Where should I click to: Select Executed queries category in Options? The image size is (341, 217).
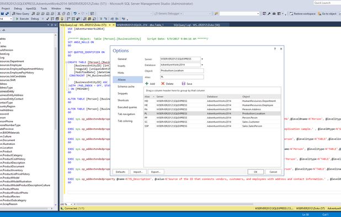[x=127, y=107]
